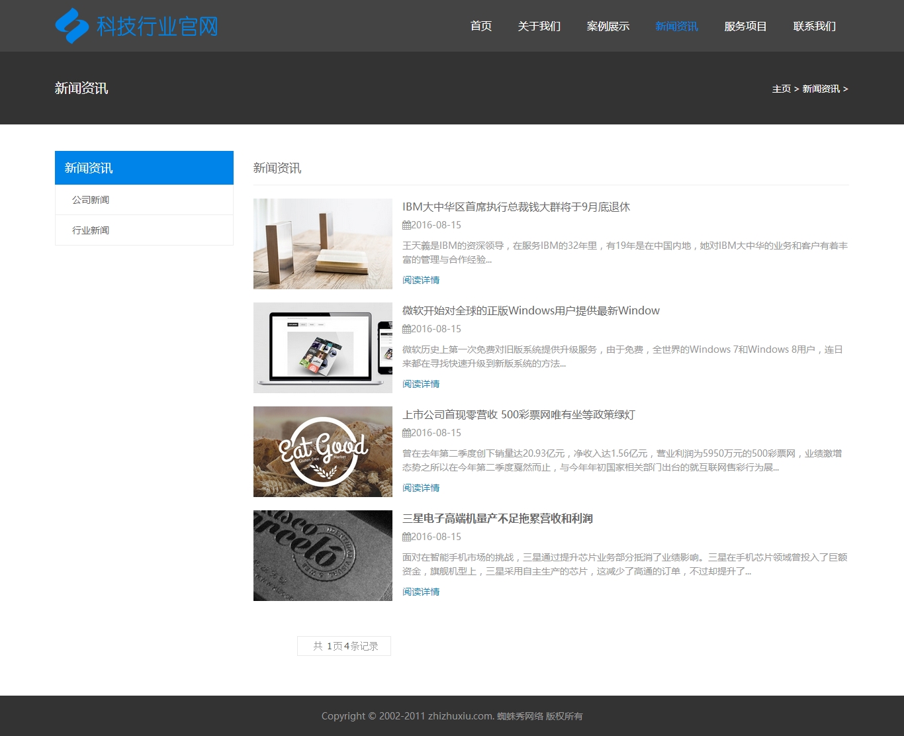904x736 pixels.
Task: Open the 首页 navigation menu item
Action: [481, 26]
